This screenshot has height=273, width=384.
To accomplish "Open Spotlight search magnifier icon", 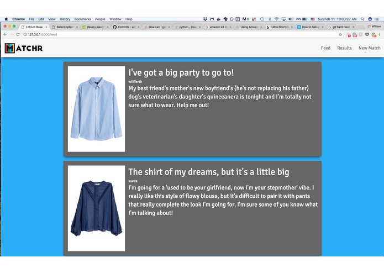I will [x=362, y=19].
